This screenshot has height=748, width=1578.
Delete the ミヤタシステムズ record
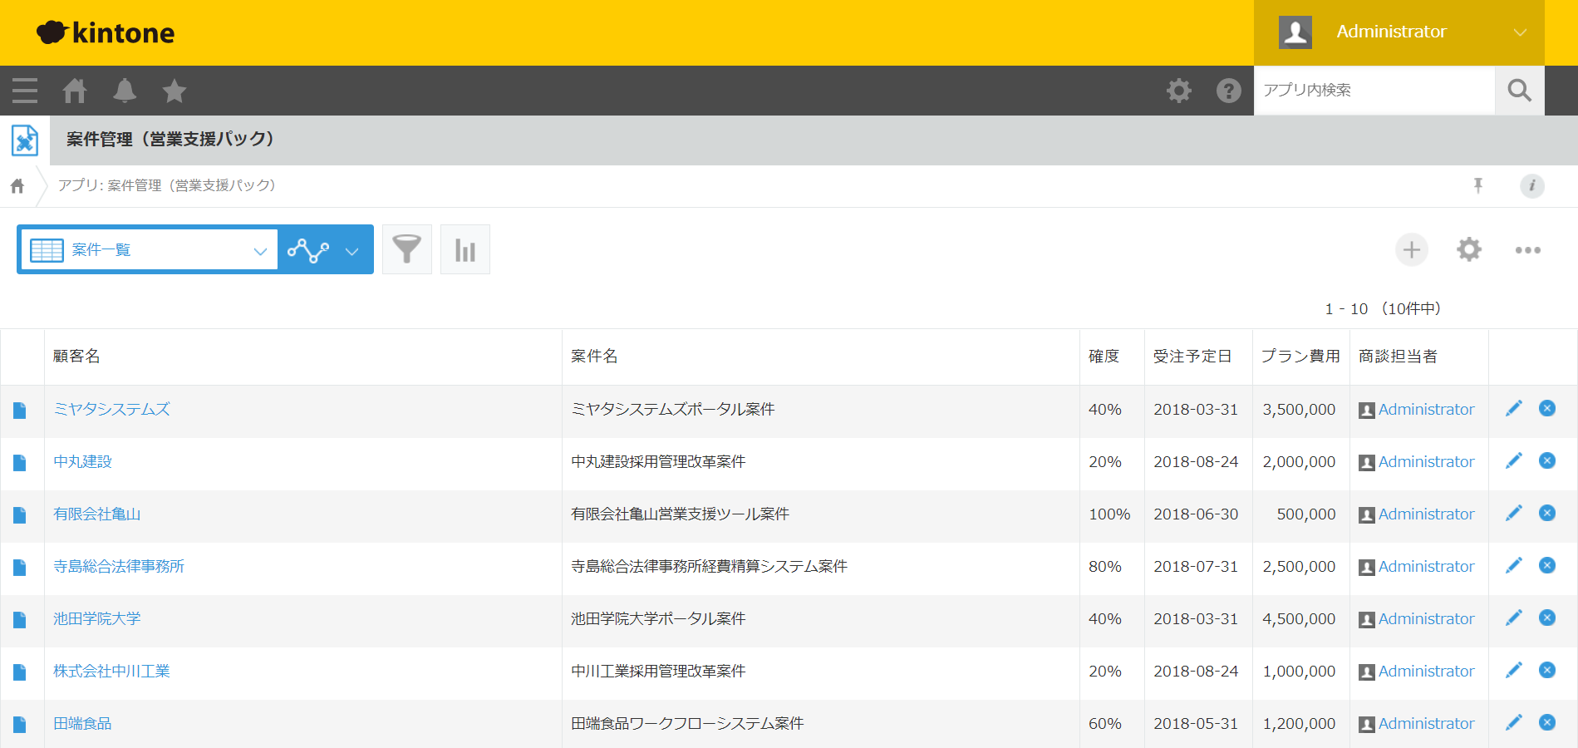click(1547, 408)
